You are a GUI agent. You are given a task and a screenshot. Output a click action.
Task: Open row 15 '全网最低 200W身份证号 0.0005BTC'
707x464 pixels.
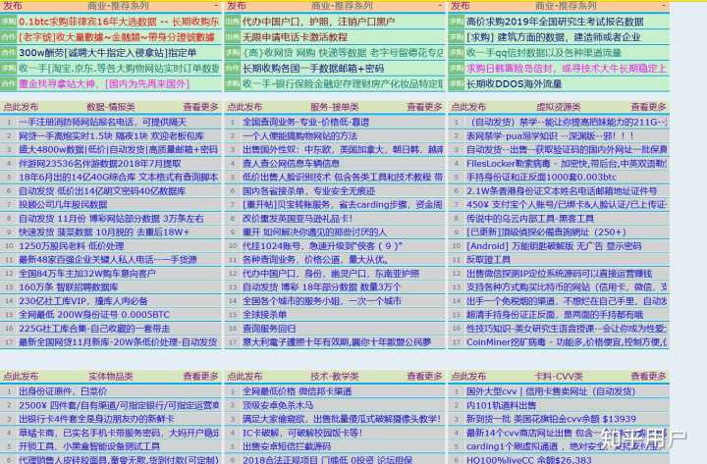[x=94, y=315]
